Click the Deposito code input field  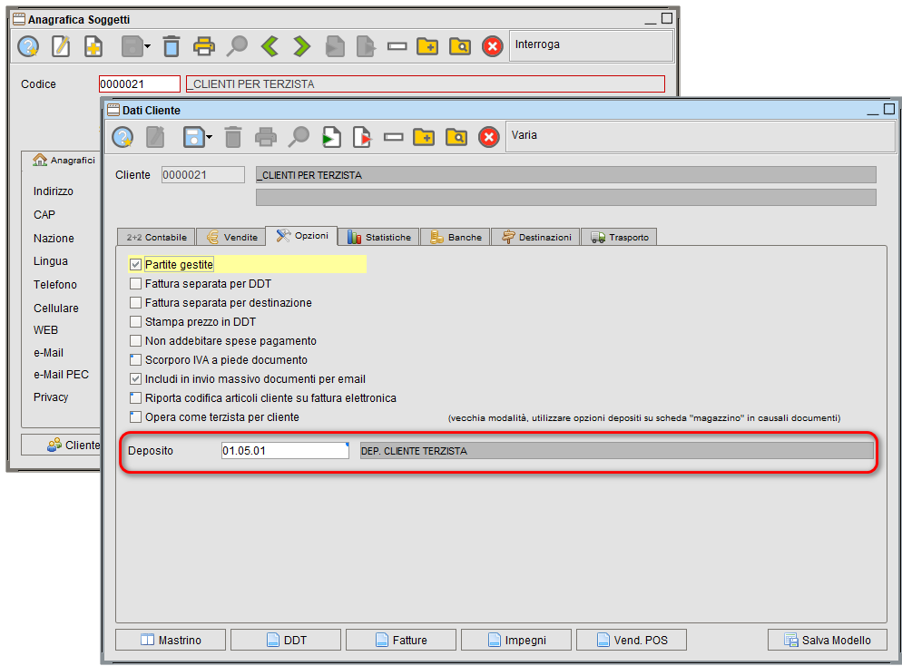click(x=283, y=451)
